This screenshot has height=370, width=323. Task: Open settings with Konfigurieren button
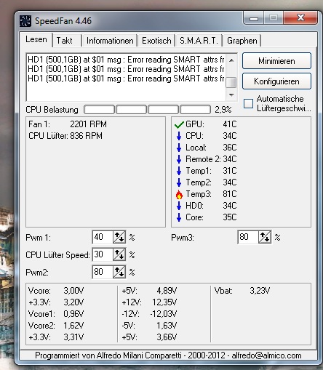tap(276, 81)
